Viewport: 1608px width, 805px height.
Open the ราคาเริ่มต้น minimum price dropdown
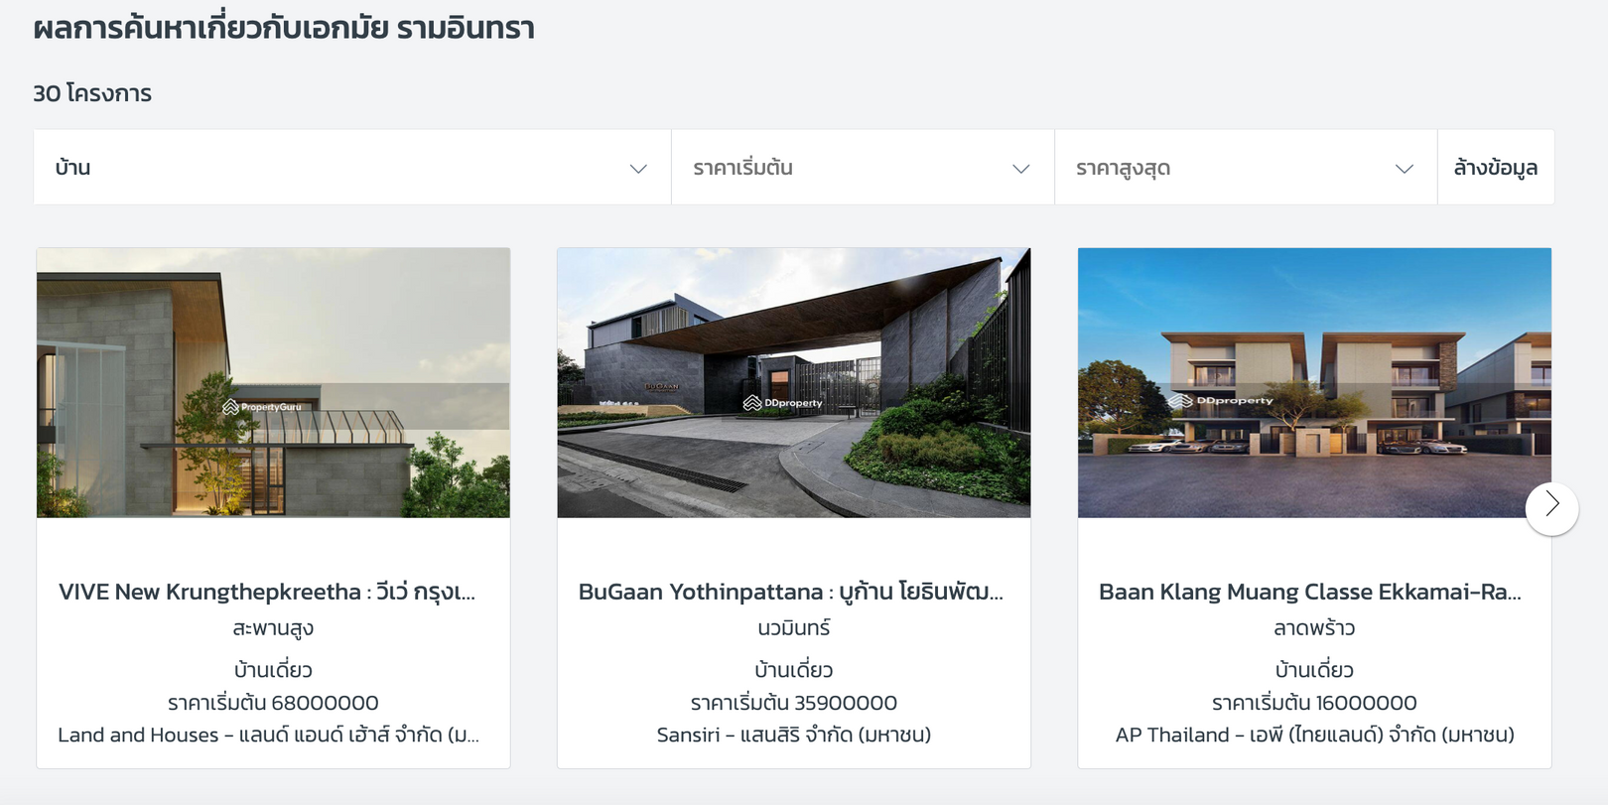click(x=863, y=168)
